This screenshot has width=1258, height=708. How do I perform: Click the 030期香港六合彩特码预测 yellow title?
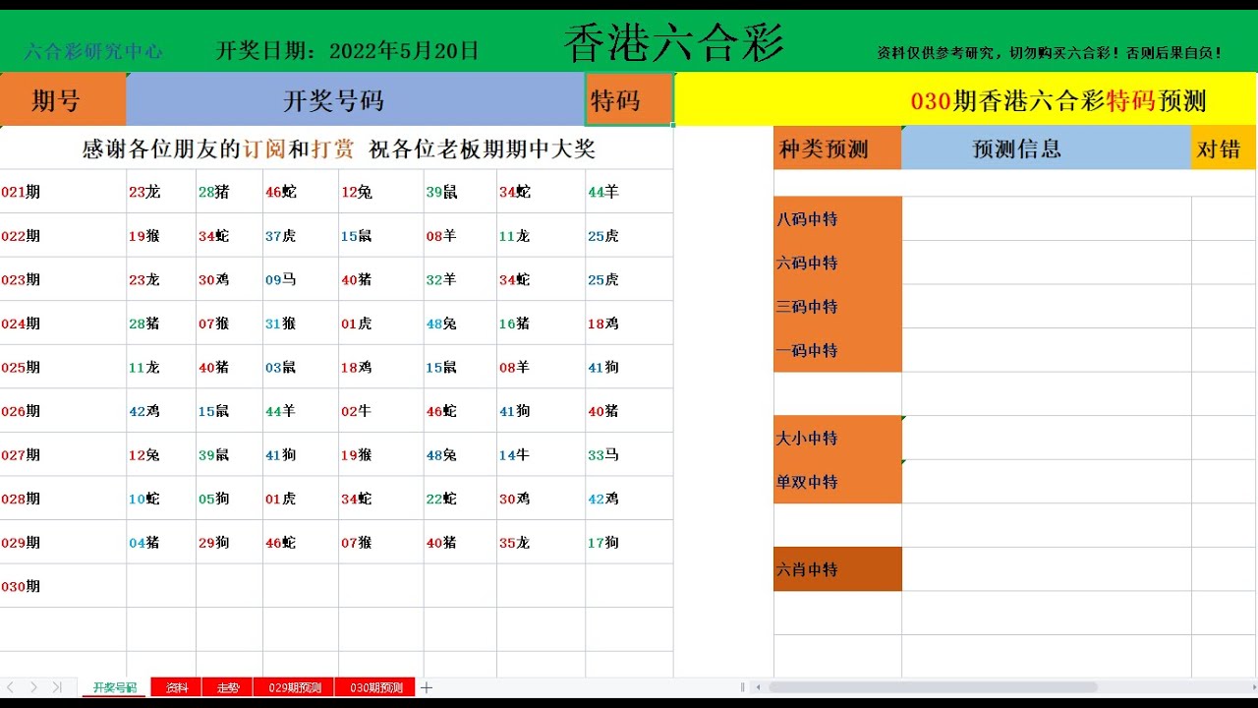click(1058, 100)
